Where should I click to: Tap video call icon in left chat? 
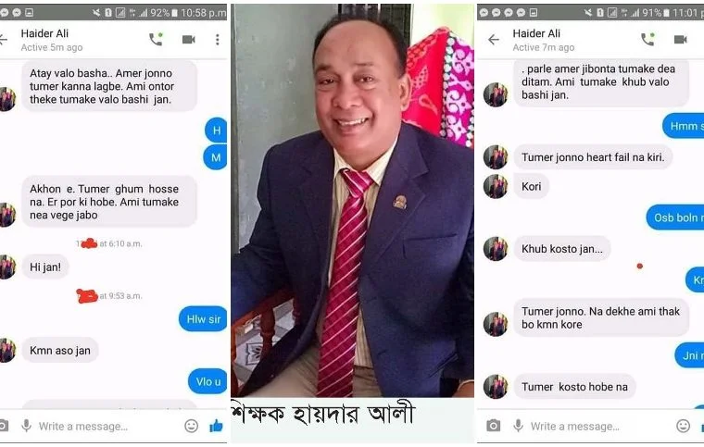pyautogui.click(x=189, y=40)
